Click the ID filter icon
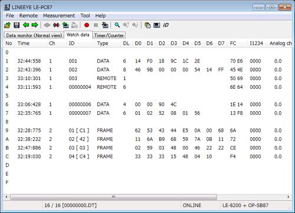295x213 pixels. point(166,25)
